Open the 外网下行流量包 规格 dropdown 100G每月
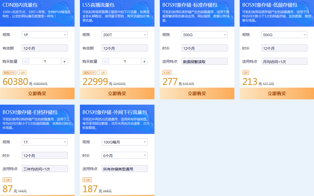 coord(125,142)
